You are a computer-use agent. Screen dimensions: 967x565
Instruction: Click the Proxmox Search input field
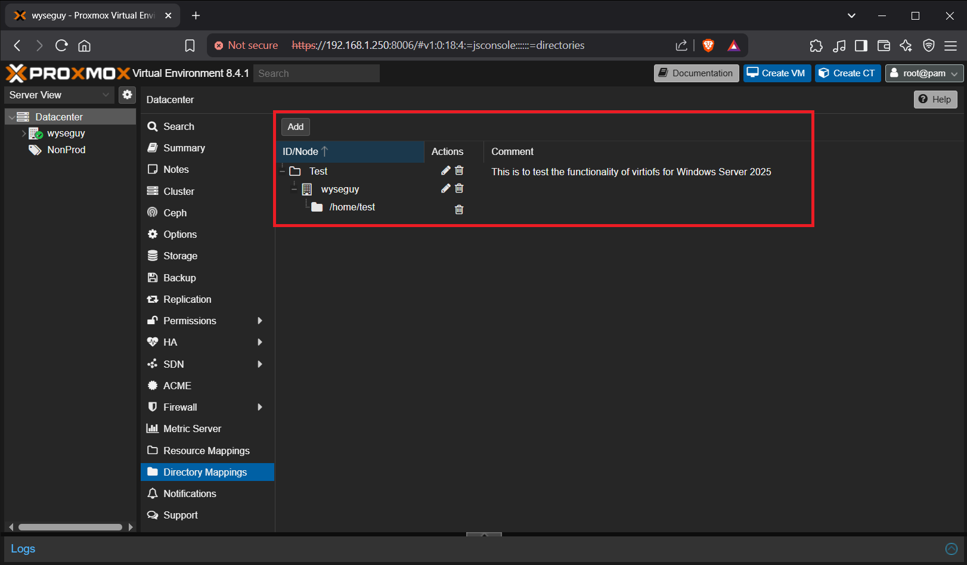[317, 73]
